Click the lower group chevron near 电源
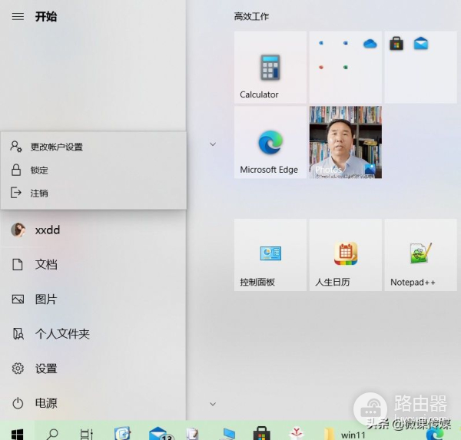Image resolution: width=461 pixels, height=440 pixels. click(x=213, y=404)
